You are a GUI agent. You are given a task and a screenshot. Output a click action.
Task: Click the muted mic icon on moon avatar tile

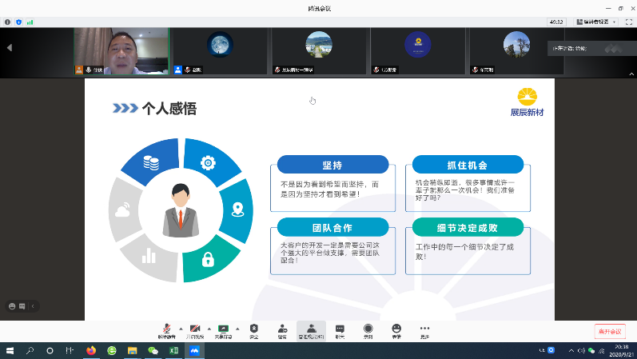(187, 70)
